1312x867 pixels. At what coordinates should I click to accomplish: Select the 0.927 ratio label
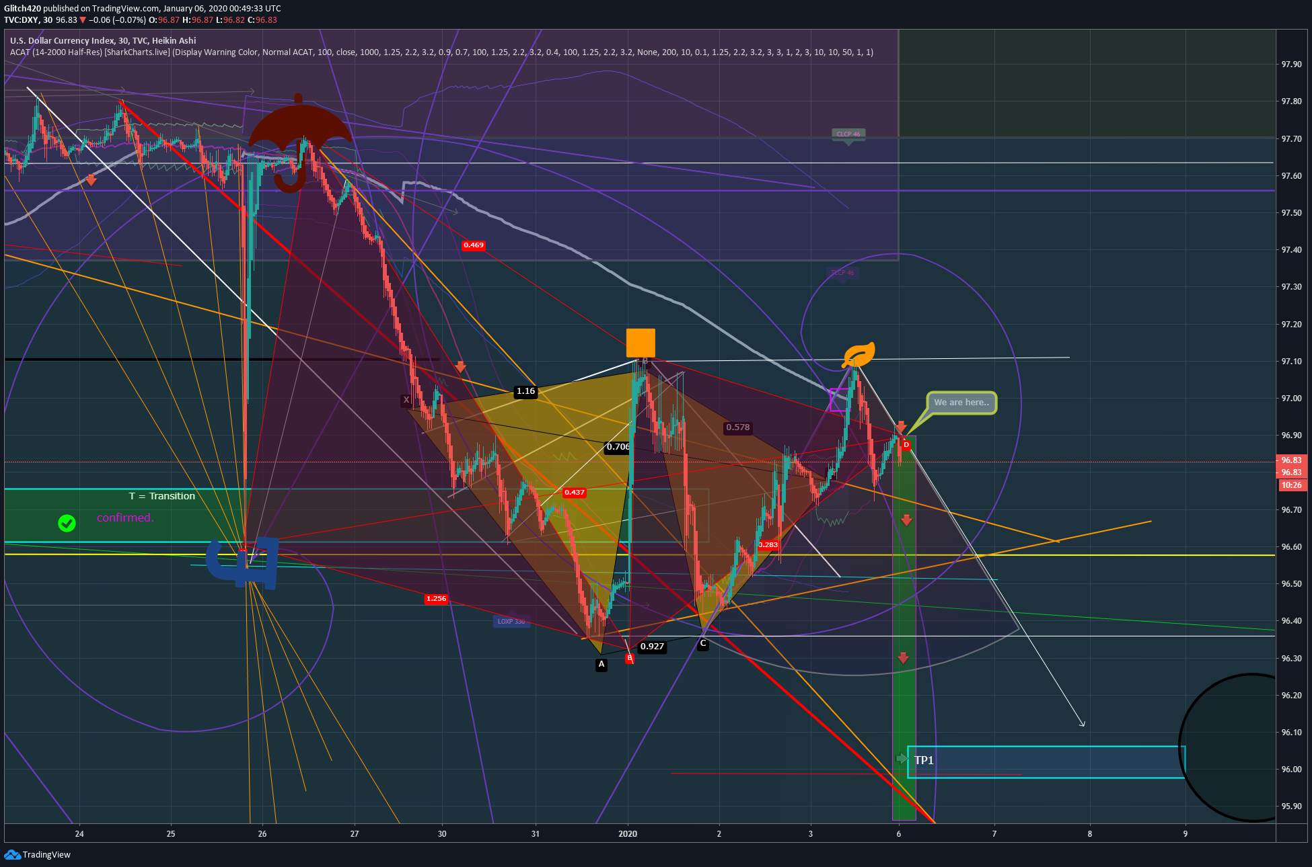[652, 647]
